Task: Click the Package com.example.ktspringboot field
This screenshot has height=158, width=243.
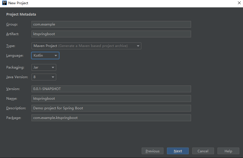Action: click(111, 118)
